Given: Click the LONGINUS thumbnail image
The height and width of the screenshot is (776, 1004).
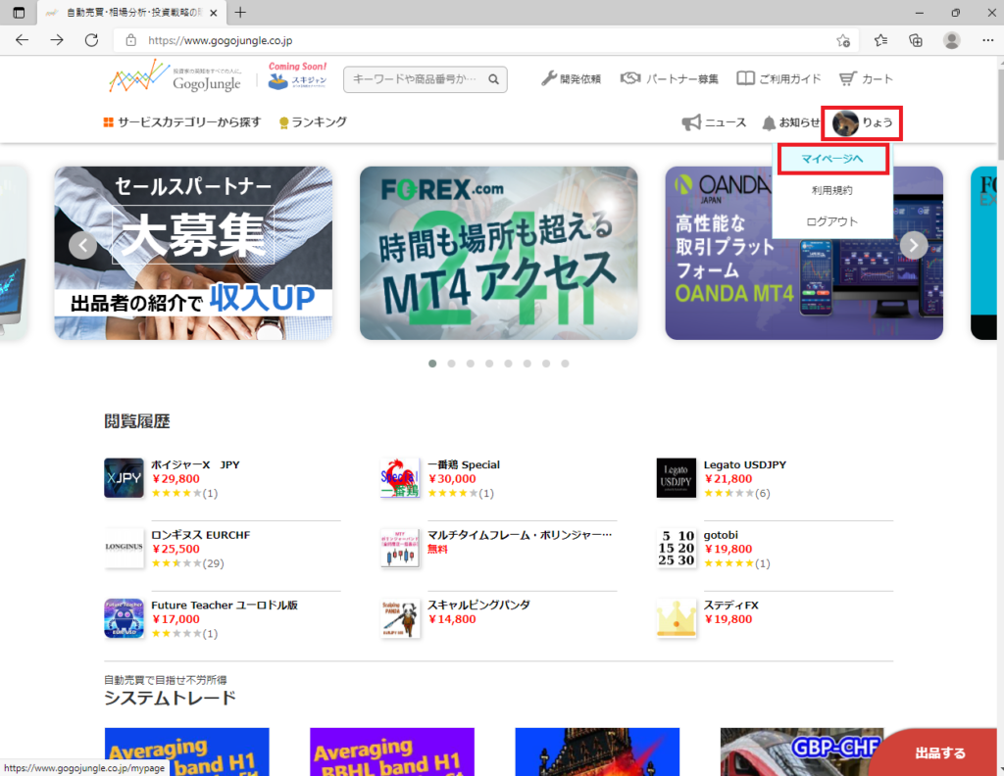Looking at the screenshot, I should pos(125,548).
